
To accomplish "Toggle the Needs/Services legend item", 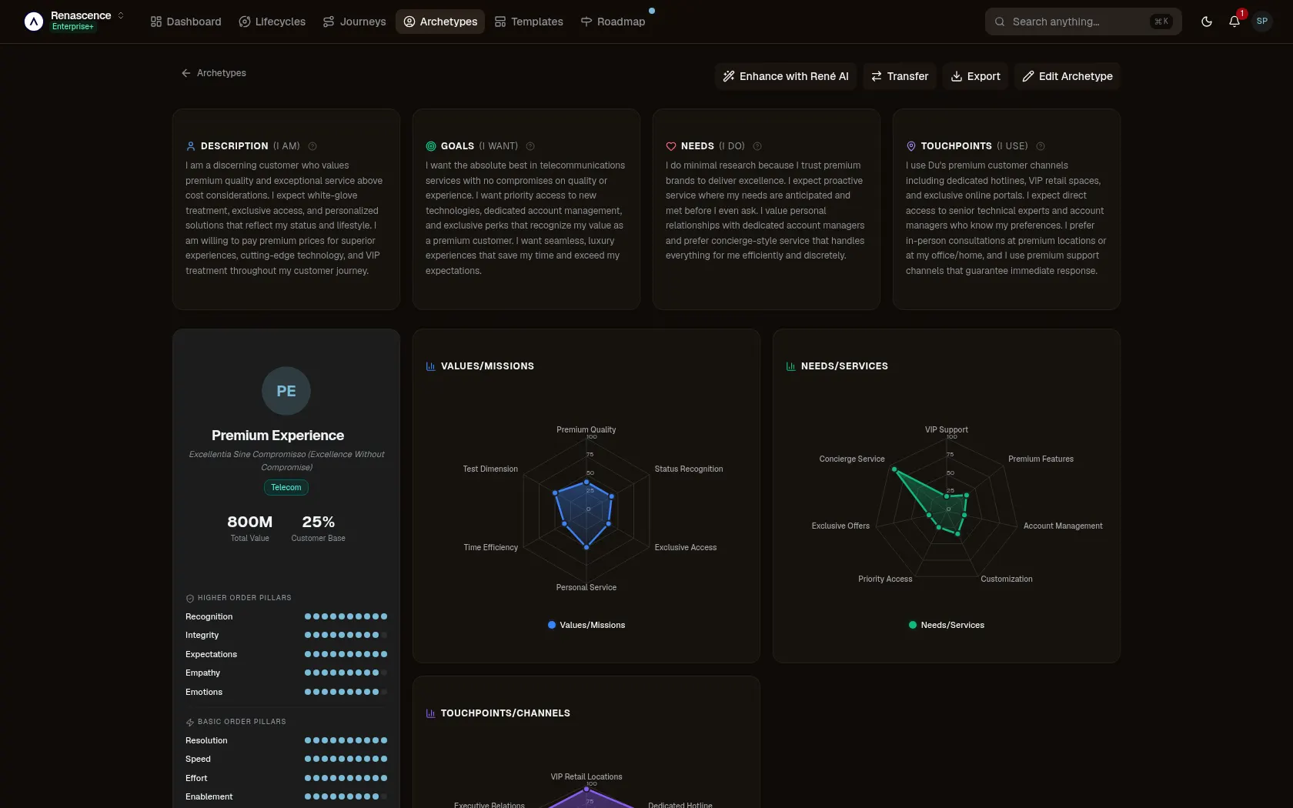I will (x=947, y=625).
